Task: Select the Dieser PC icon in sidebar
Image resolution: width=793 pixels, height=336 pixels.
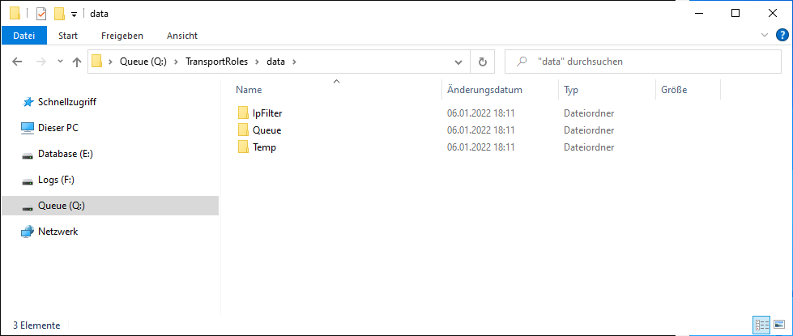Action: 28,128
